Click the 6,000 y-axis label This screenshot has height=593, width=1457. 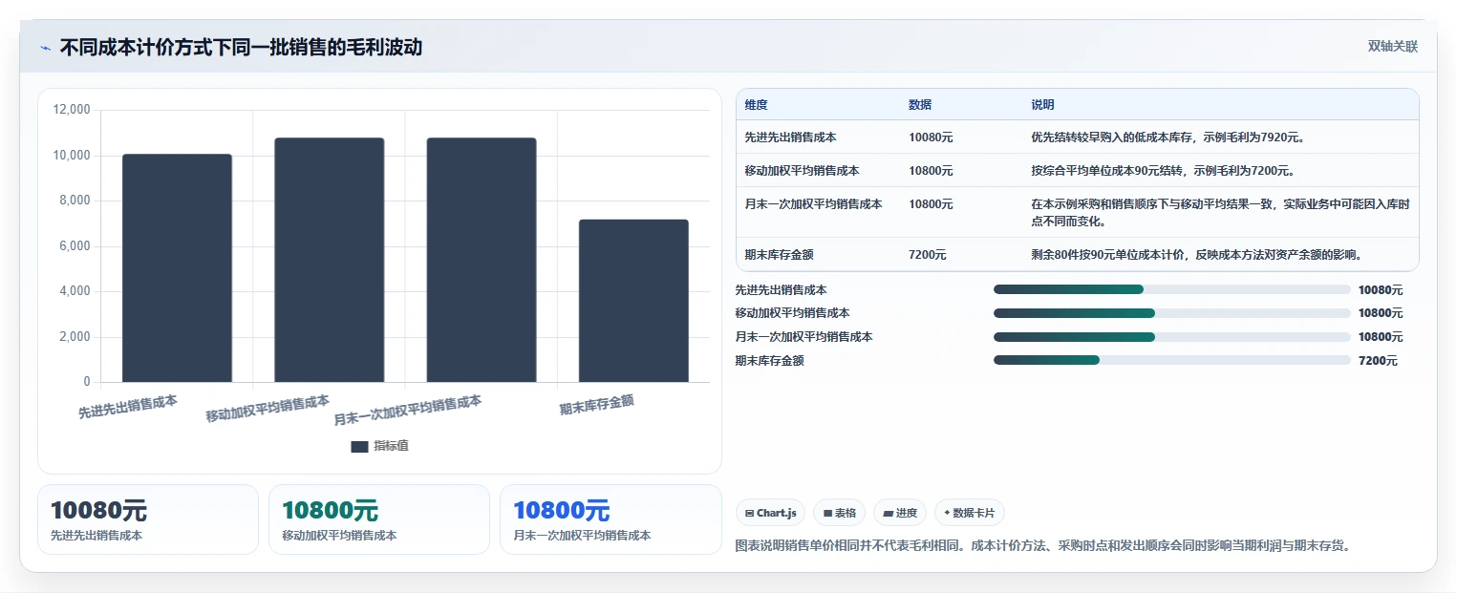click(75, 246)
